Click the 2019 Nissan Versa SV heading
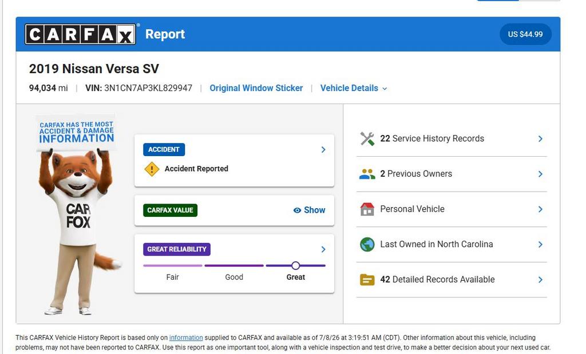This screenshot has height=354, width=586. point(94,69)
